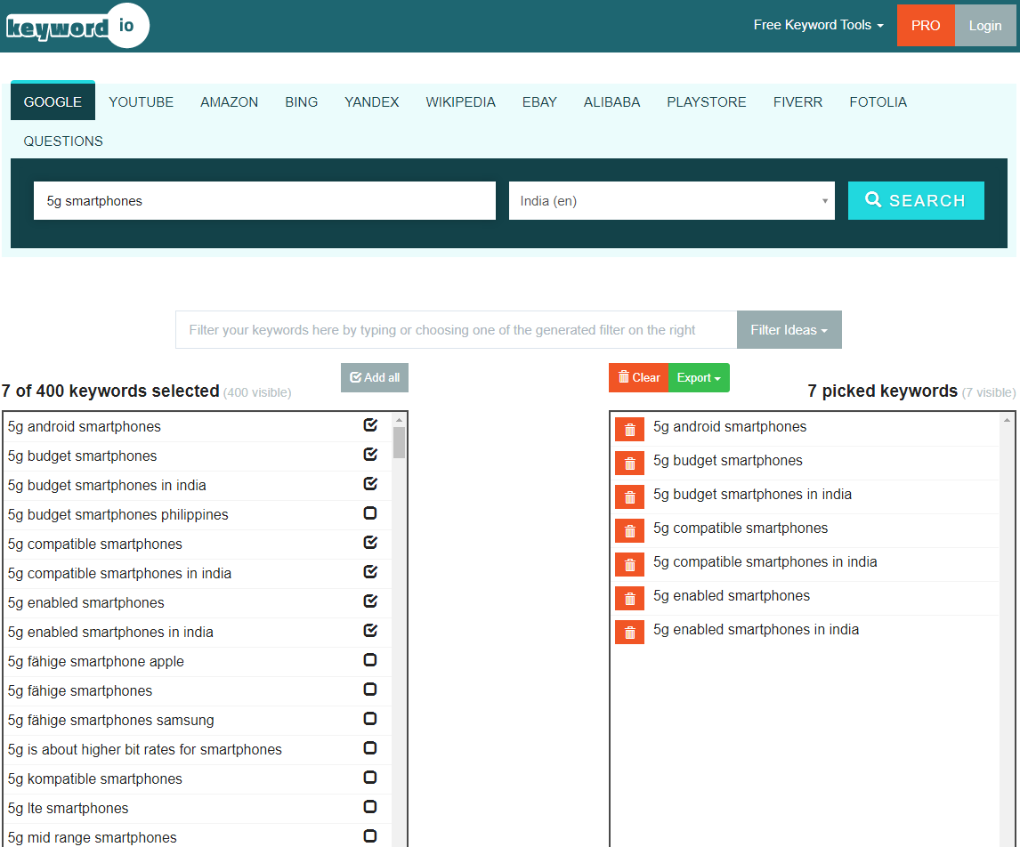Uncheck '5g budget smartphones' in results list
The height and width of the screenshot is (847, 1020).
click(x=370, y=455)
